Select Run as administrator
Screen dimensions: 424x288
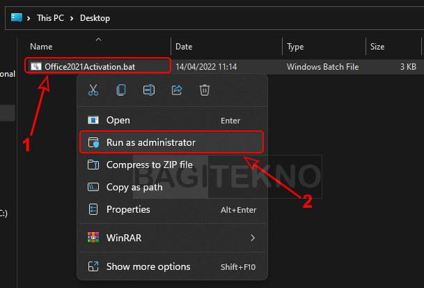coord(150,142)
